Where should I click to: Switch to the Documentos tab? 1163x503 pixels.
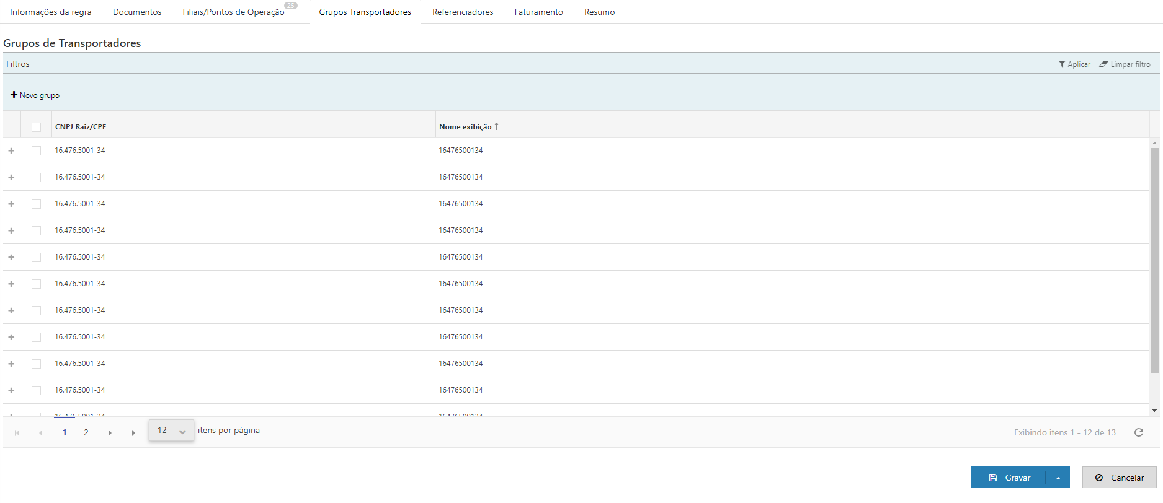[137, 12]
